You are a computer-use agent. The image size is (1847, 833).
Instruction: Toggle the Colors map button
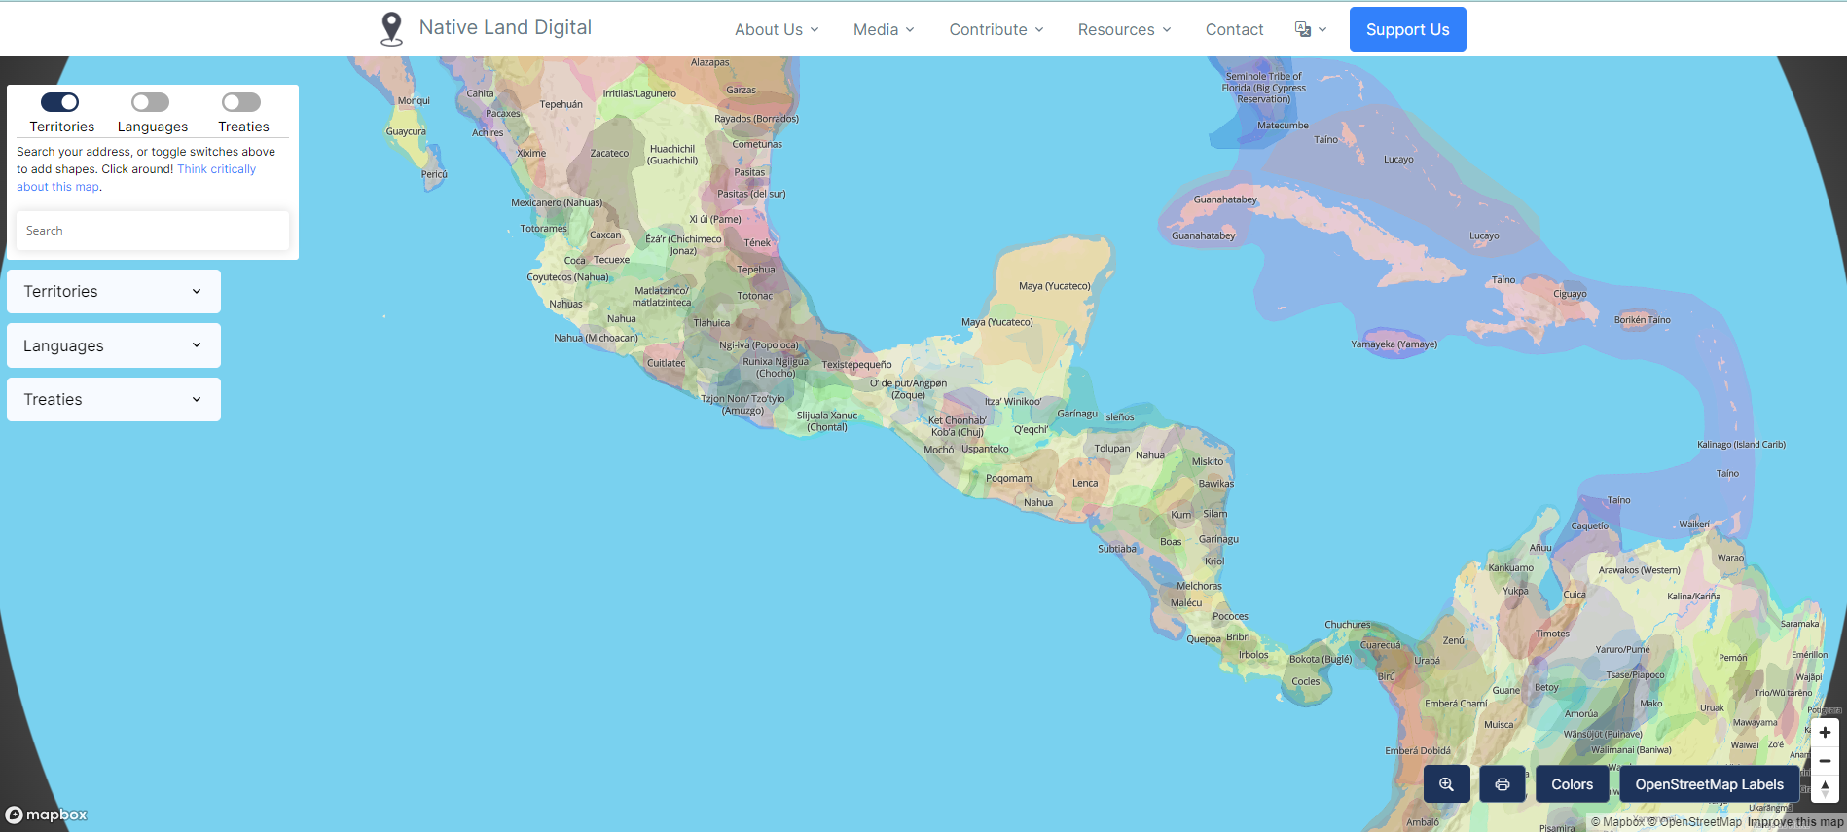(x=1573, y=784)
